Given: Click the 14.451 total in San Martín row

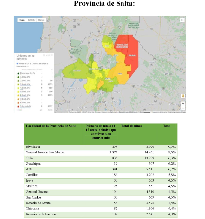Looking at the screenshot, I should click(149, 153).
